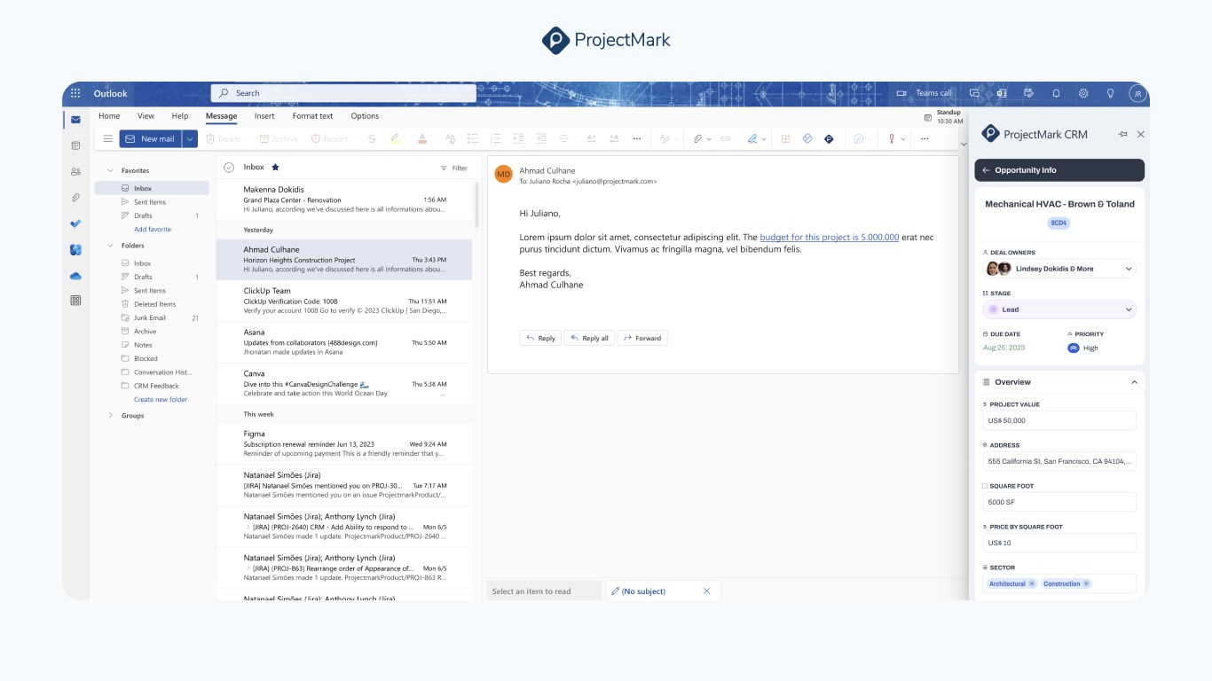The image size is (1212, 681).
Task: Click the insert link chain icon
Action: [x=725, y=138]
